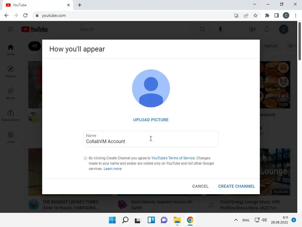Open the Learn more link
Screen dimensions: 302x227
112,169
